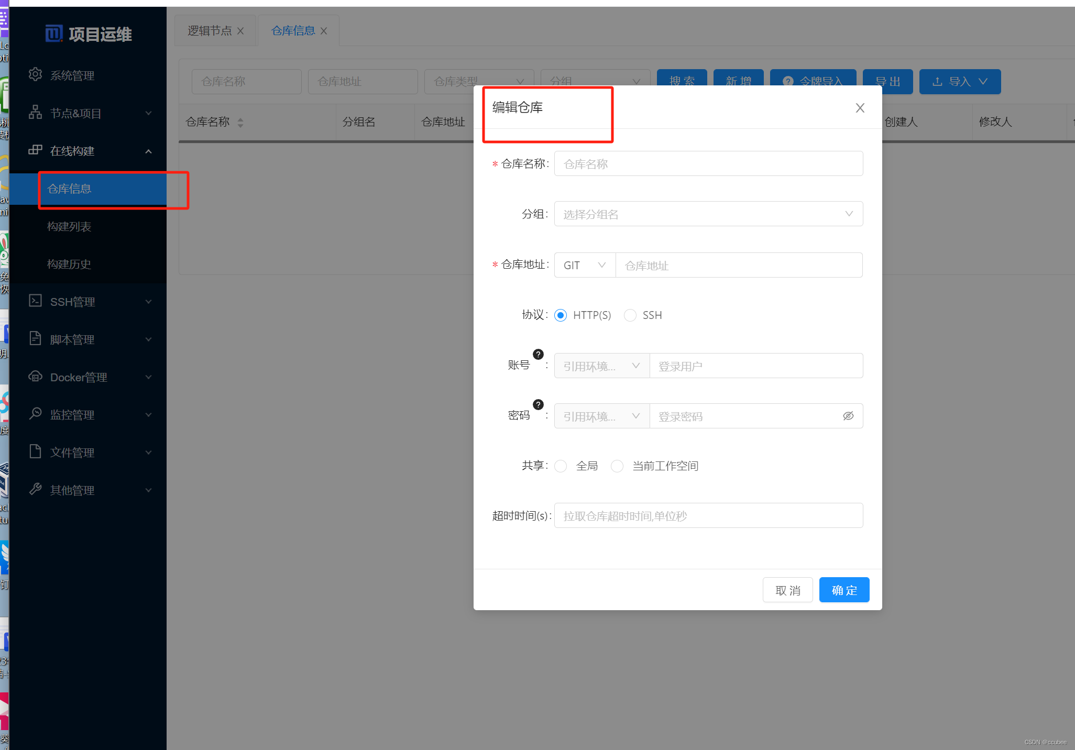1075x750 pixels.
Task: Collapse the 在线构建 menu chevron
Action: [x=149, y=151]
